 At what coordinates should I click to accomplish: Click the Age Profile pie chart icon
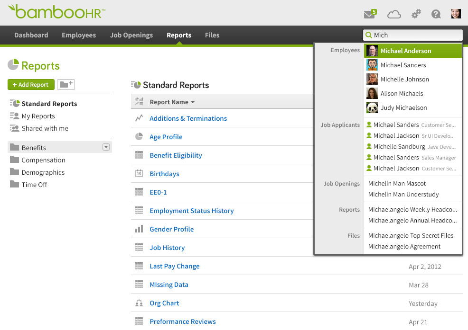(x=139, y=137)
